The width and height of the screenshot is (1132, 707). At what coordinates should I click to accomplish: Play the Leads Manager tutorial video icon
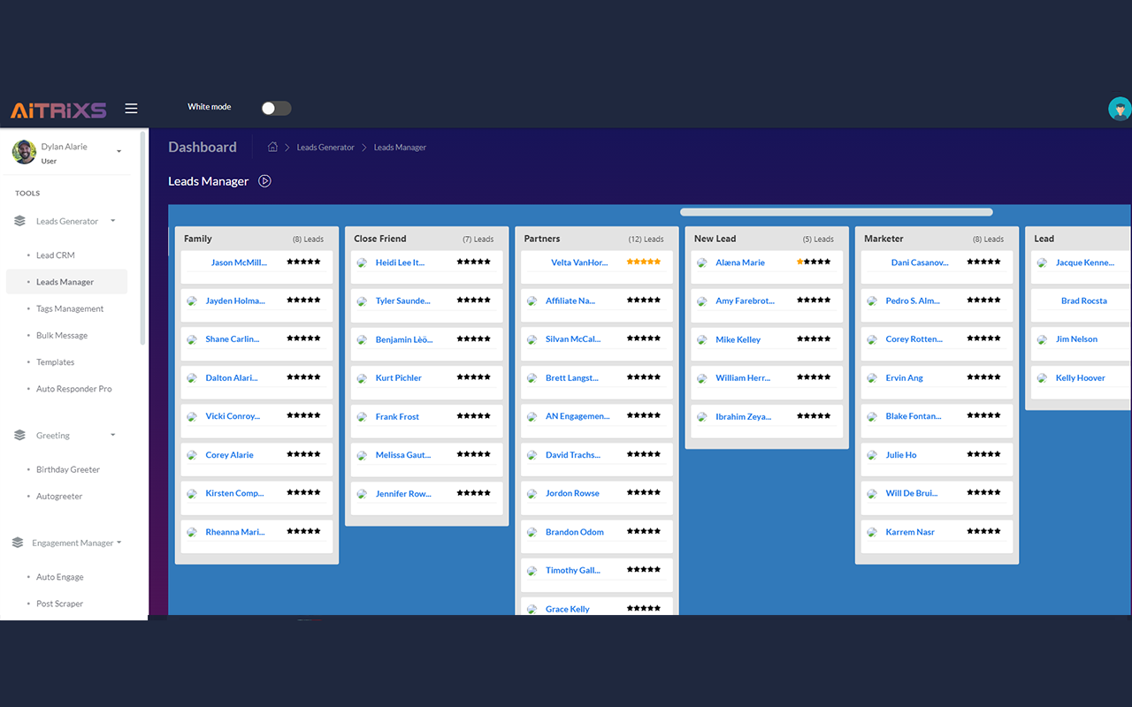click(264, 181)
